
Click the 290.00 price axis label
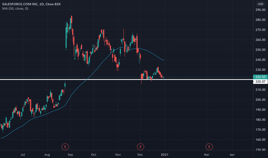[x=261, y=10]
